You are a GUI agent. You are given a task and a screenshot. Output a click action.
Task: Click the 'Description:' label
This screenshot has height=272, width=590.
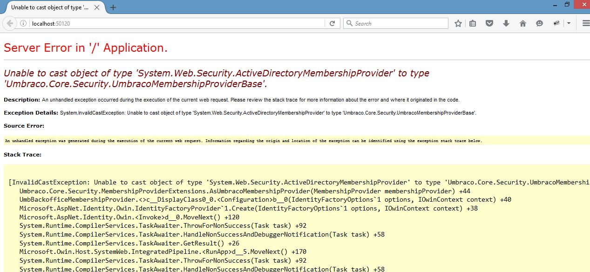coord(22,100)
